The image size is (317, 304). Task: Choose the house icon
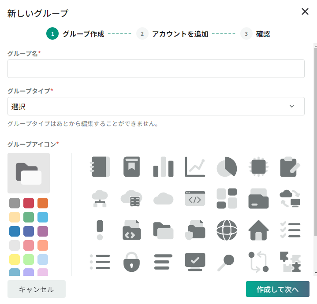click(258, 230)
